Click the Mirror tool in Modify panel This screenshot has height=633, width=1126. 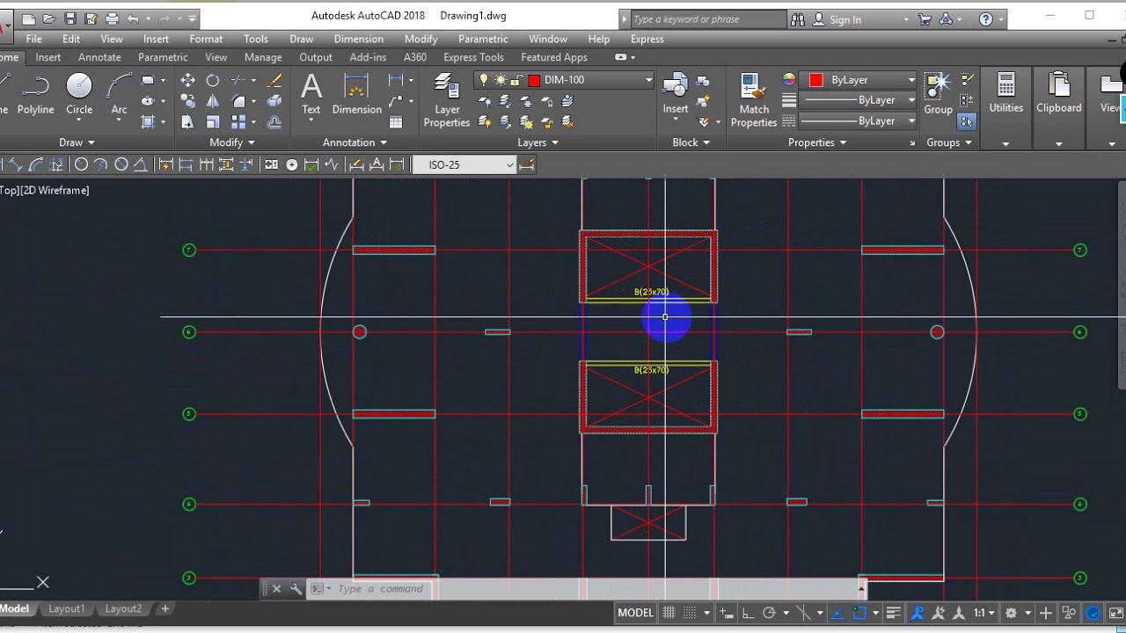212,101
